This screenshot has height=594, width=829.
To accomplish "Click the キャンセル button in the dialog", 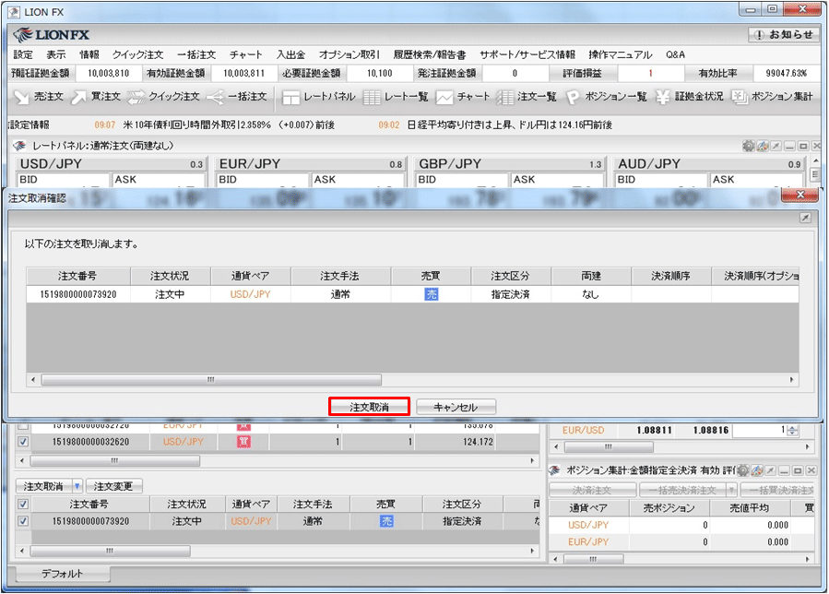I will point(456,407).
